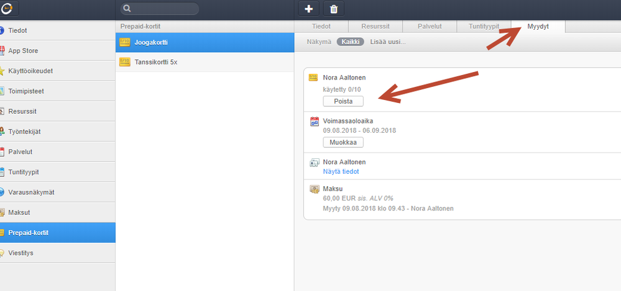The height and width of the screenshot is (291, 621).
Task: Click the Tuntityypit icon in sidebar
Action: [x=2, y=172]
